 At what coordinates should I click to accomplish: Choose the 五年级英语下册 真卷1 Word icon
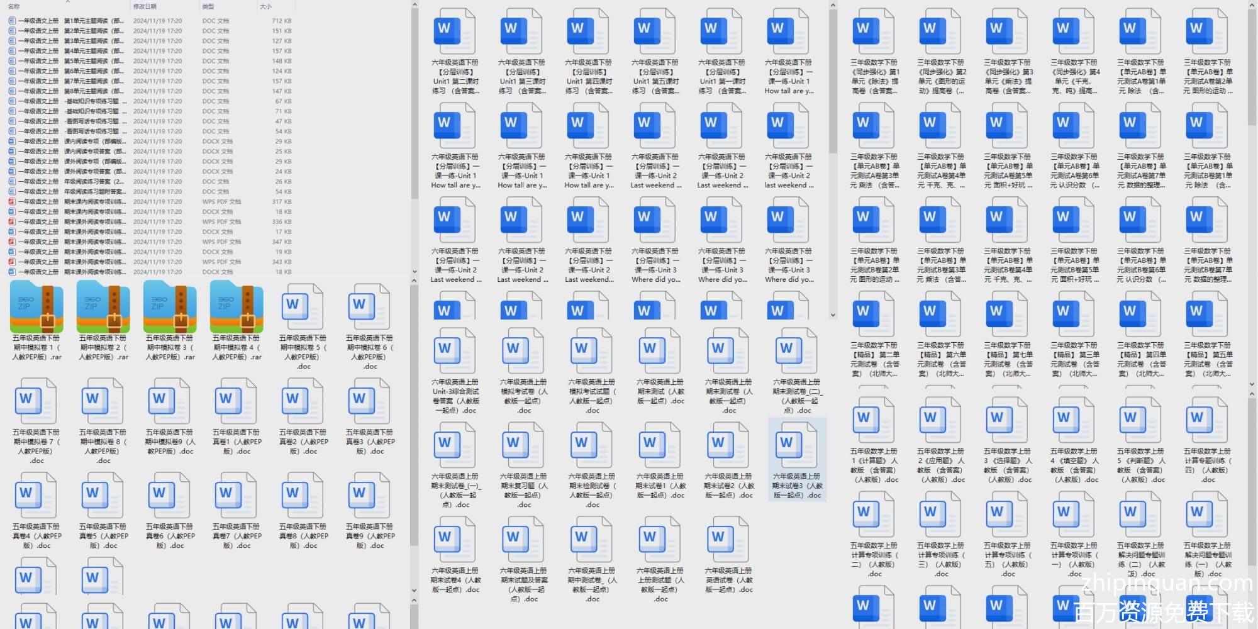pos(237,402)
